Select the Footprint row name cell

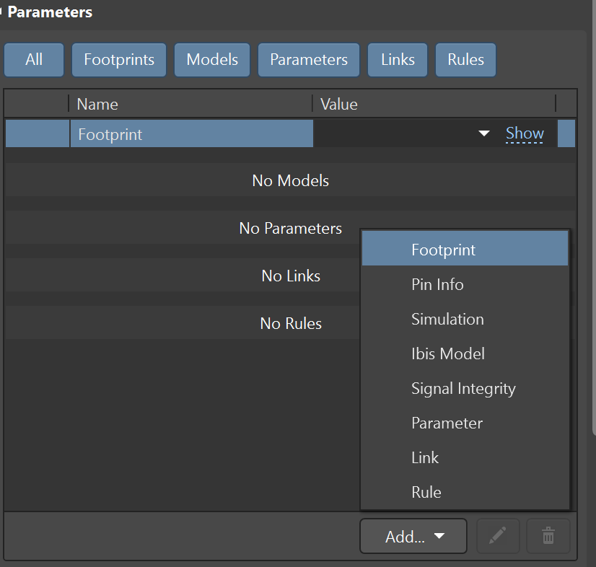tap(191, 134)
